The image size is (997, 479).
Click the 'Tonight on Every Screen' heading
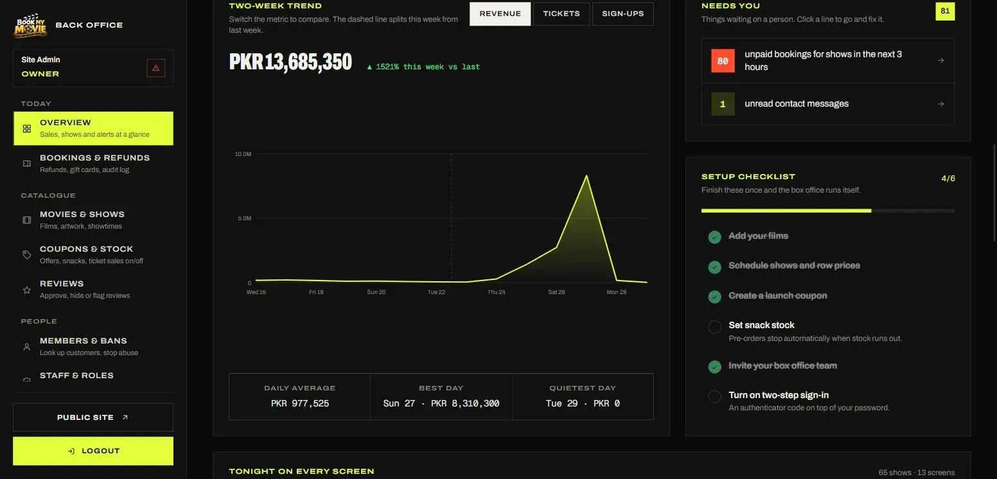tap(301, 471)
